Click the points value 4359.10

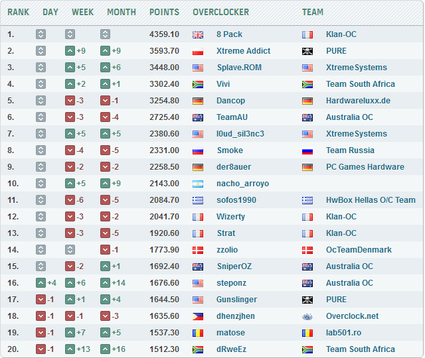pos(164,34)
